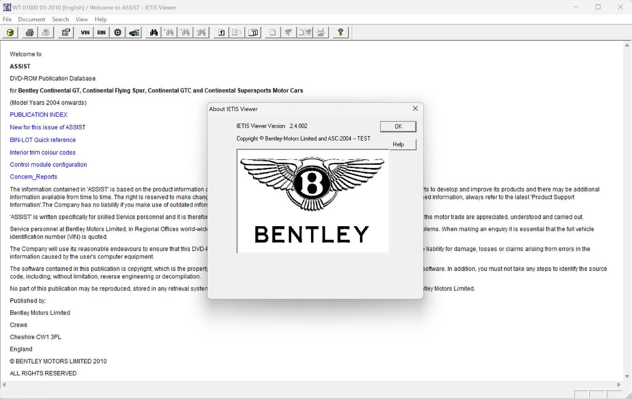The width and height of the screenshot is (632, 399).
Task: Click bold 'ASSIST' heading text
Action: coord(20,66)
